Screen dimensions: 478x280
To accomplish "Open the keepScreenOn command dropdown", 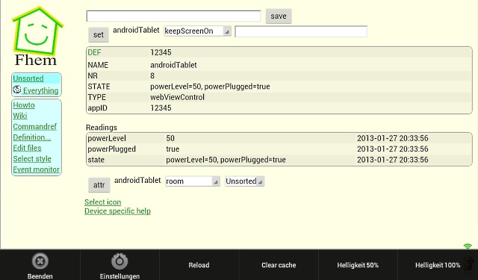I will [197, 31].
